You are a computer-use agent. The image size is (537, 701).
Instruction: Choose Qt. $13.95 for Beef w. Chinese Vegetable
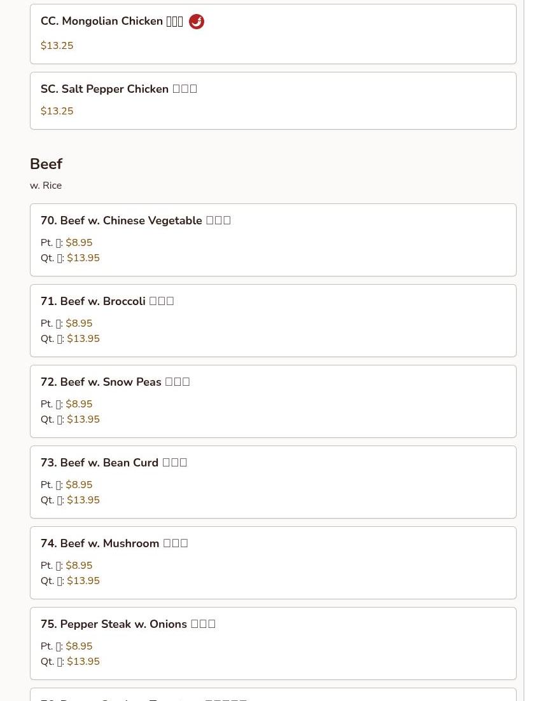[x=70, y=258]
